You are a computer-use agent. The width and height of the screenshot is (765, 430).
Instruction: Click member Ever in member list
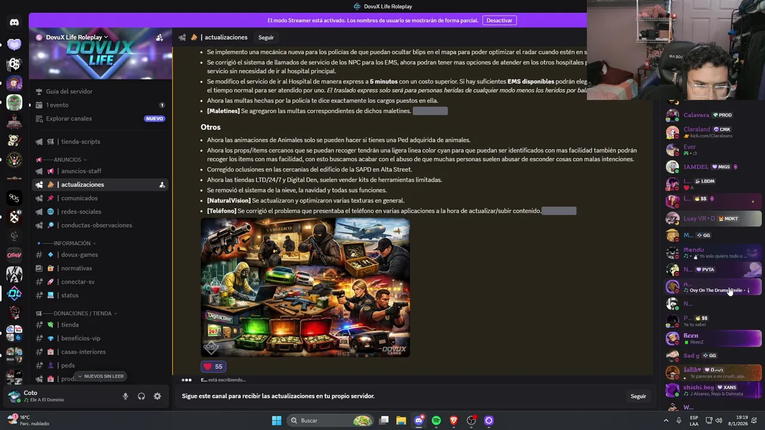[x=713, y=149]
